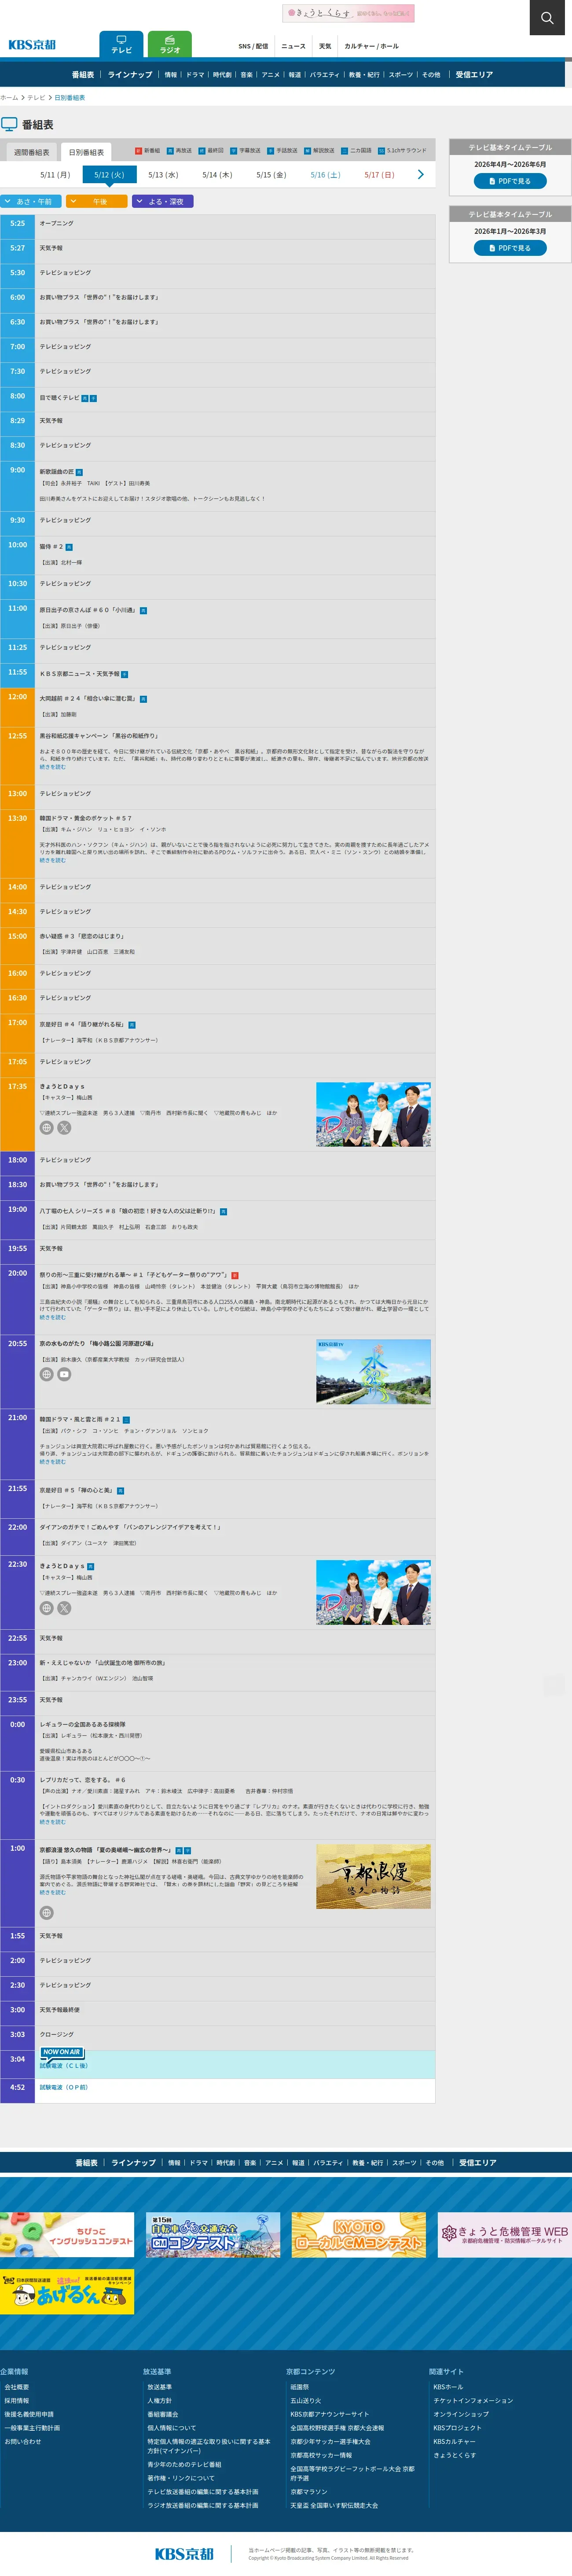Viewport: 572px width, 2576px height.
Task: Open カルチャー / ホール in the header menu
Action: [x=371, y=46]
